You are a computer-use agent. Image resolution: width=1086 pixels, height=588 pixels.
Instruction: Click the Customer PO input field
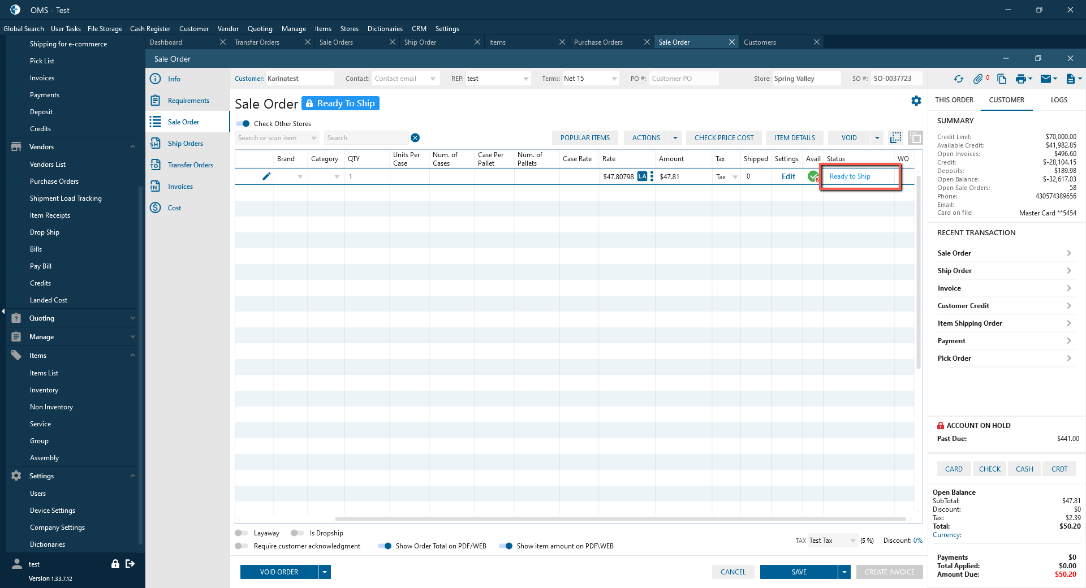tap(683, 79)
